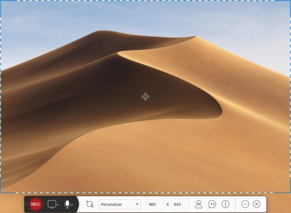Toggle the microphone audio icon
Image resolution: width=291 pixels, height=213 pixels.
tap(67, 204)
